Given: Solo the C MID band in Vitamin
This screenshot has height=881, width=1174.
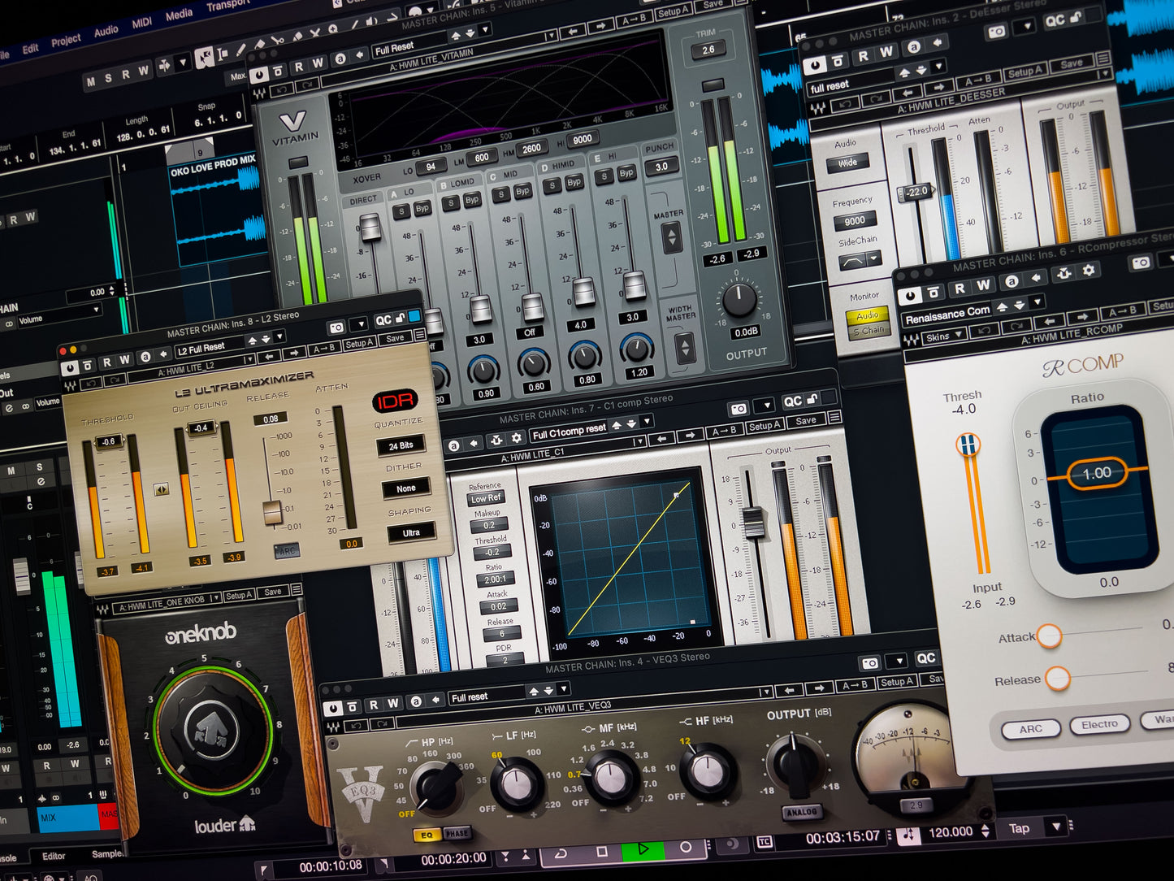Looking at the screenshot, I should click(x=501, y=194).
